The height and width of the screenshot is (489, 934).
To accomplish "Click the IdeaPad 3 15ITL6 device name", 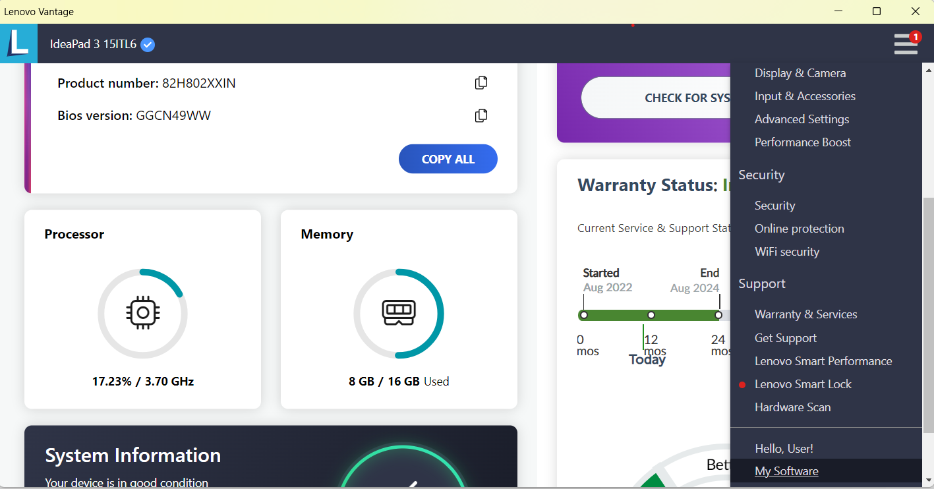I will (93, 44).
